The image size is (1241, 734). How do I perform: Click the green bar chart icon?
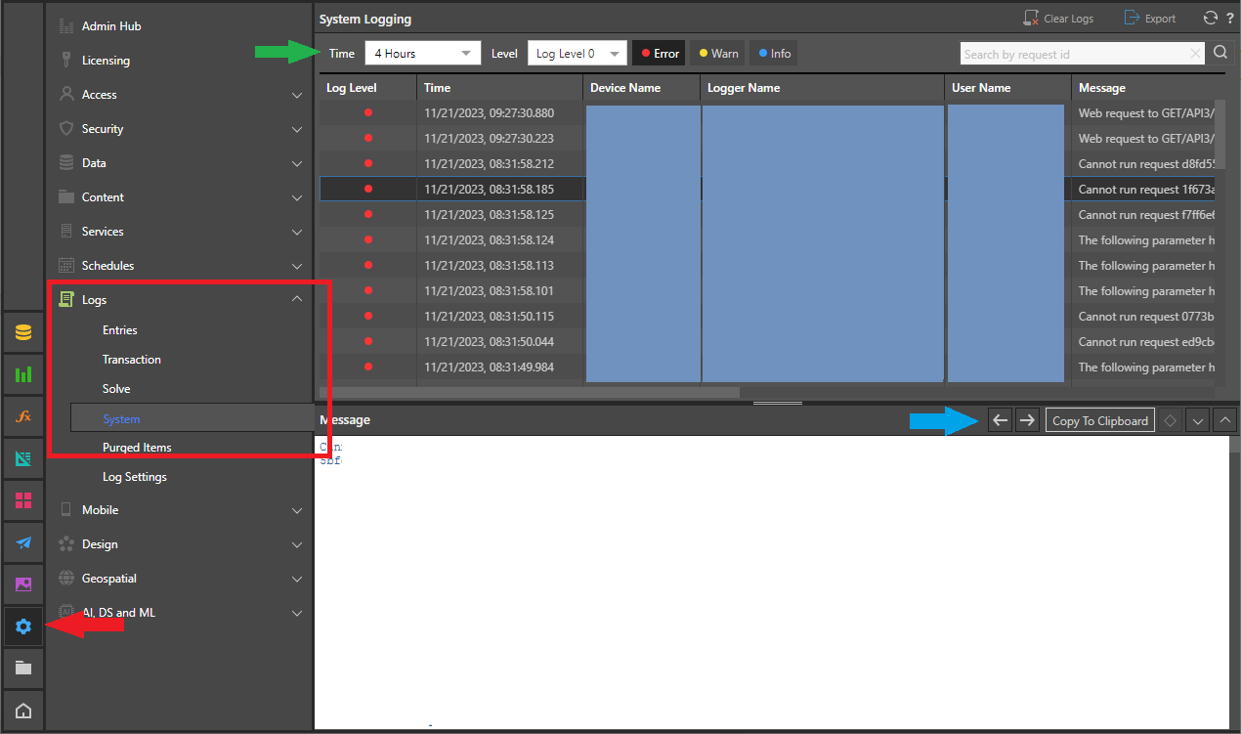(x=23, y=374)
